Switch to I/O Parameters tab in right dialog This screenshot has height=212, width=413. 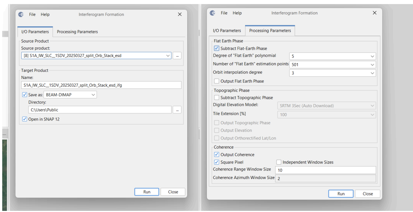(227, 30)
